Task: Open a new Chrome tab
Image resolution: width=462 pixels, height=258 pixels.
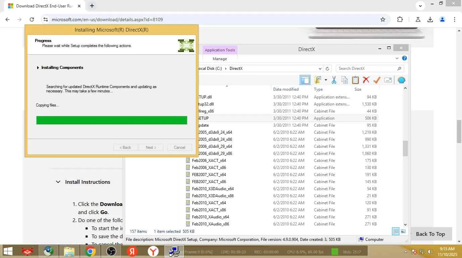Action: (x=92, y=6)
